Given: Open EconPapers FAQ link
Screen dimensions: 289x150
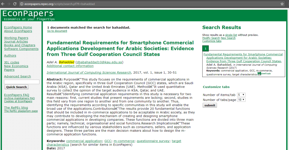Looking at the screenshot, I should coord(17,95).
